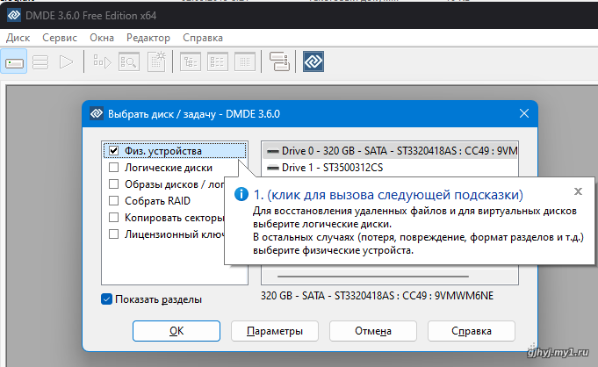
Task: Open the find with magnifier toolbar icon
Action: point(129,61)
